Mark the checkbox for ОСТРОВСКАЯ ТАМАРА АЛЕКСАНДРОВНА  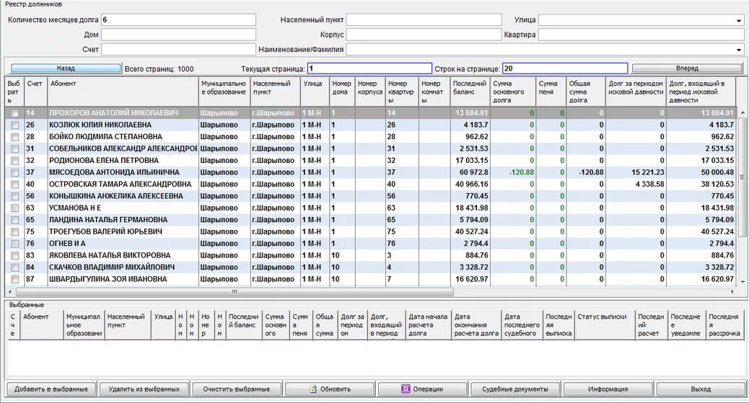[15, 185]
